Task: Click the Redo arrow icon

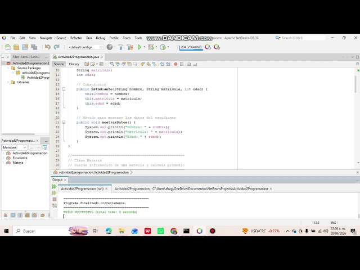Action: tap(56, 47)
